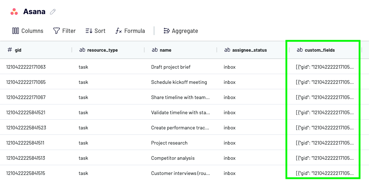Open the Filter tool
This screenshot has height=180, width=369.
point(64,31)
